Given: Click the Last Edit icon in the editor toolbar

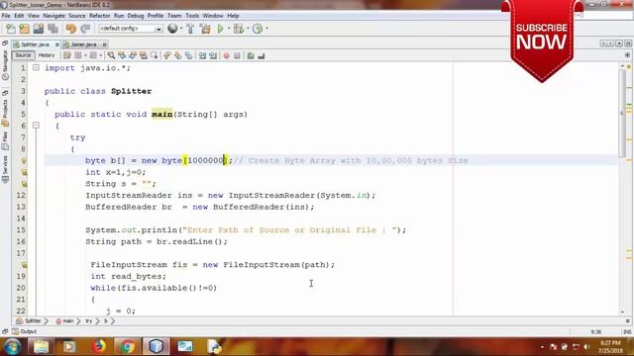Looking at the screenshot, I should click(67, 55).
